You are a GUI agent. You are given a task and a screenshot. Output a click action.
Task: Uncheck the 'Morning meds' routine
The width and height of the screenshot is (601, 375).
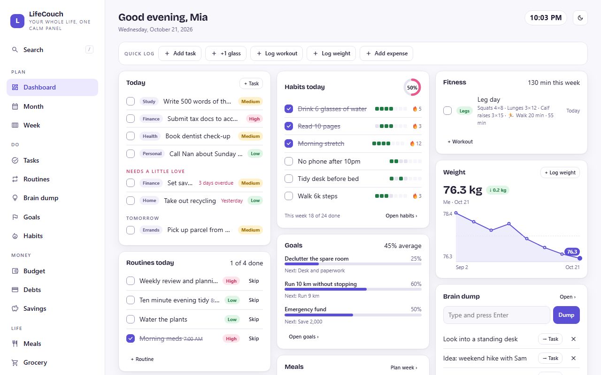click(131, 338)
